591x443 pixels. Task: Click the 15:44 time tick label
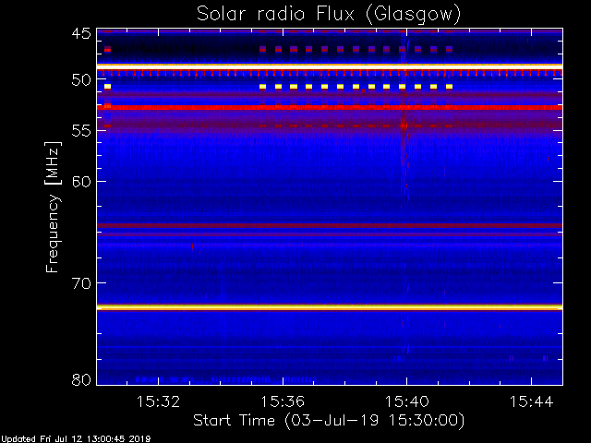tap(532, 401)
